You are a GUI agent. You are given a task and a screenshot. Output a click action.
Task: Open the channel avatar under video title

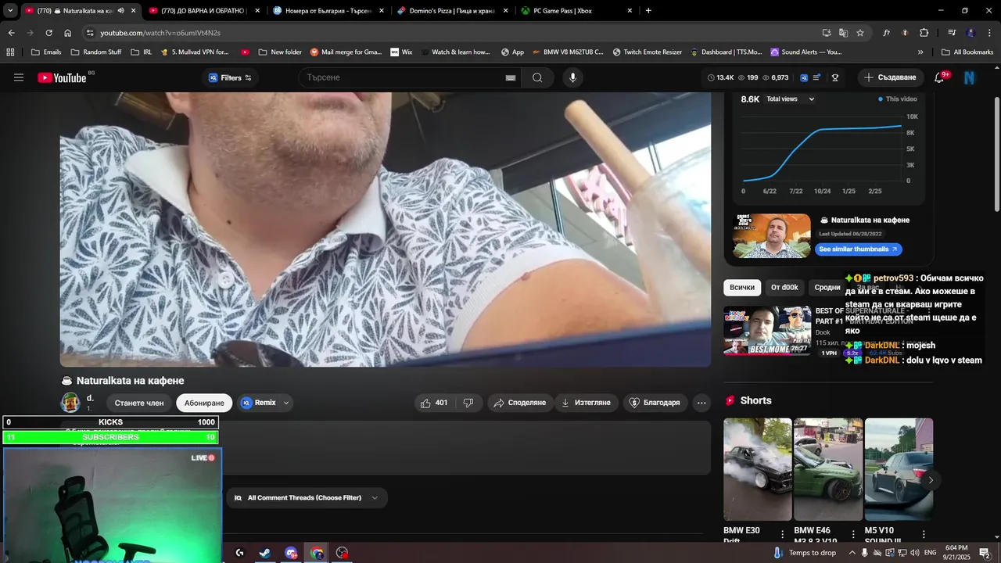click(x=70, y=403)
